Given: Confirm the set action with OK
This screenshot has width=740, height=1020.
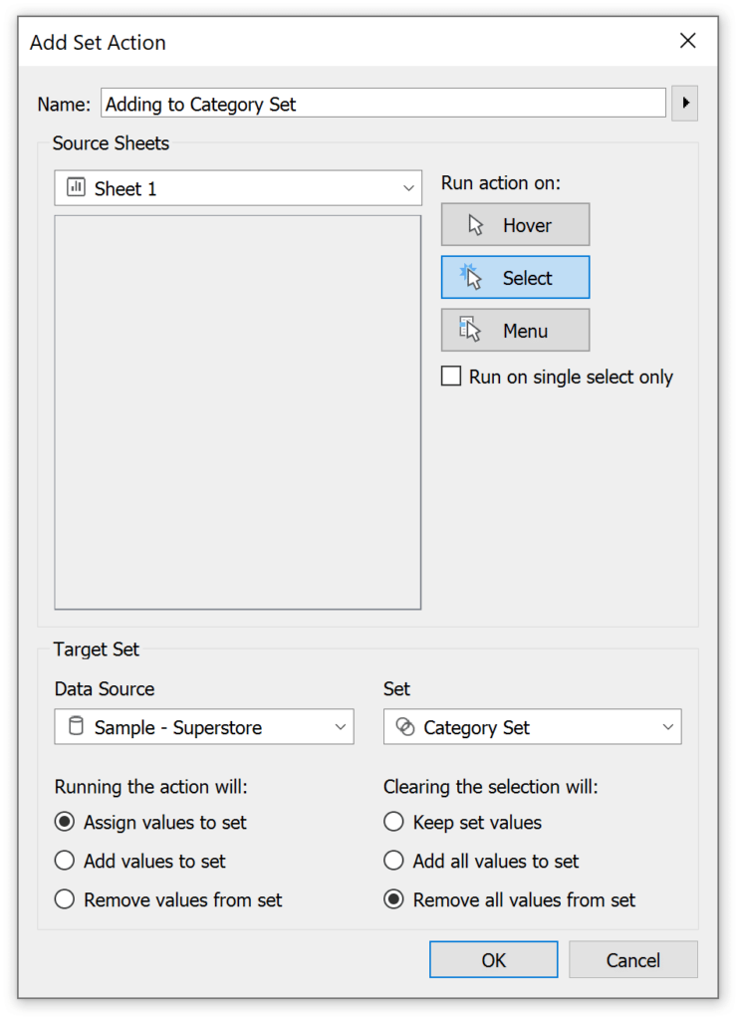Looking at the screenshot, I should (493, 959).
